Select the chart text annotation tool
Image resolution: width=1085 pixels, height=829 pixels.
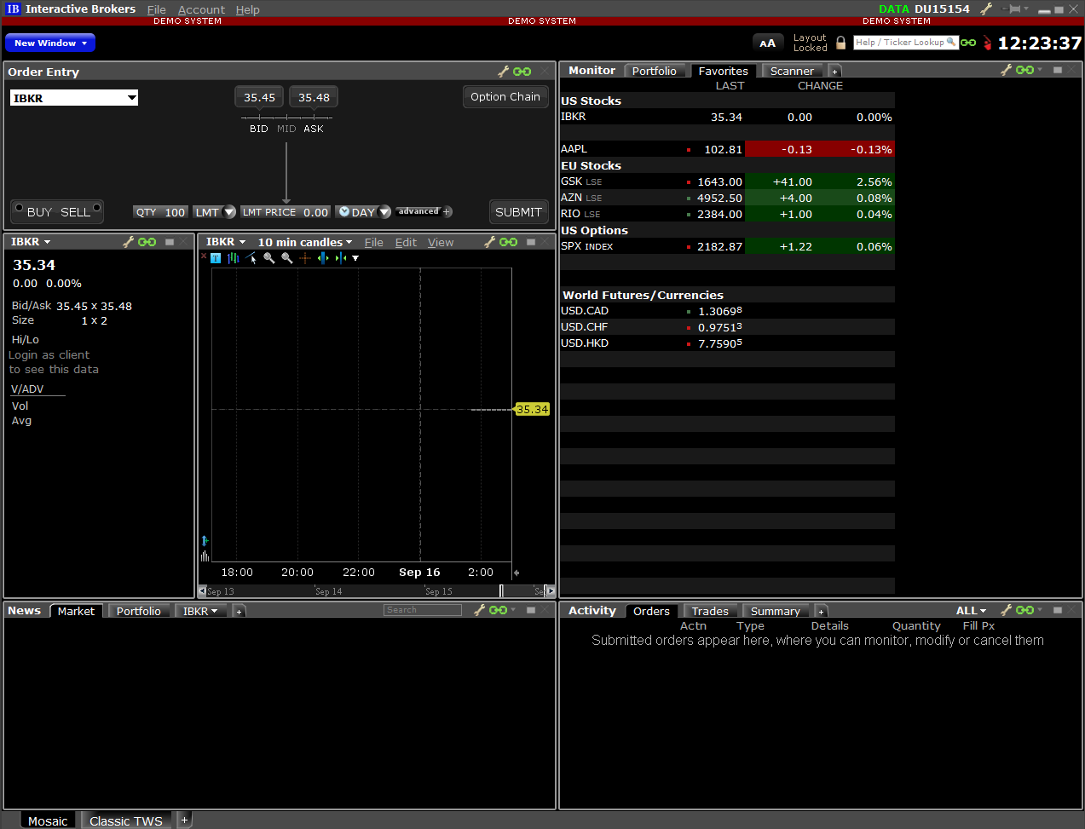pos(216,258)
